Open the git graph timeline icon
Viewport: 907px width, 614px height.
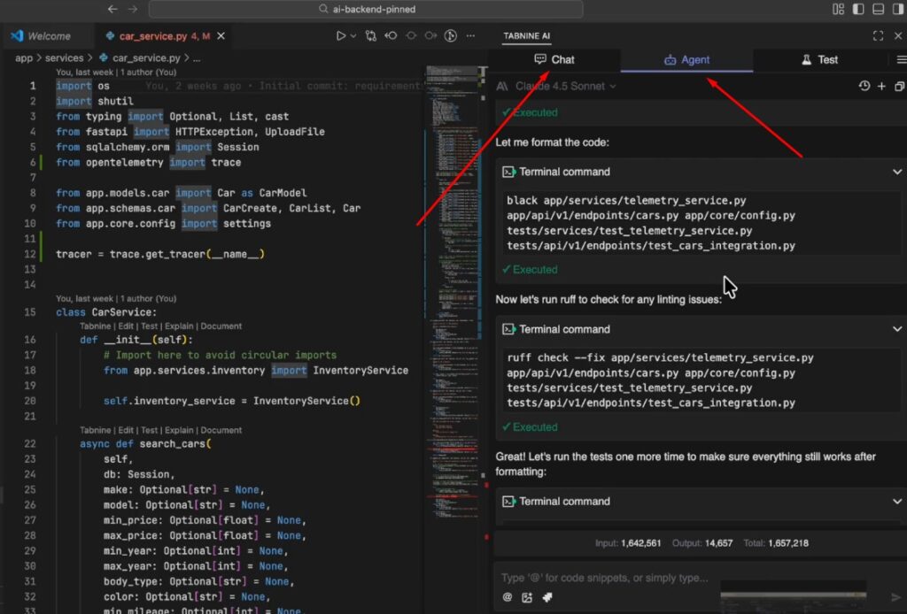coord(451,35)
